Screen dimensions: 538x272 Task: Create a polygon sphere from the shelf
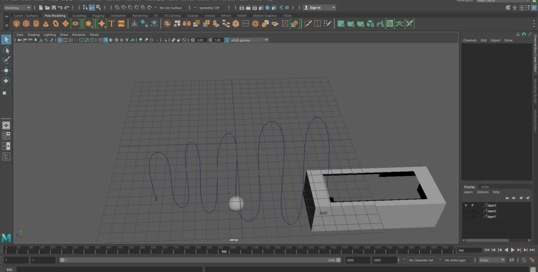17,24
